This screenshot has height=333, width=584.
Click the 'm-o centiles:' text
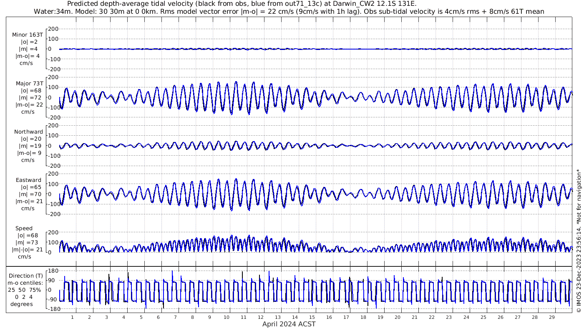point(26,283)
